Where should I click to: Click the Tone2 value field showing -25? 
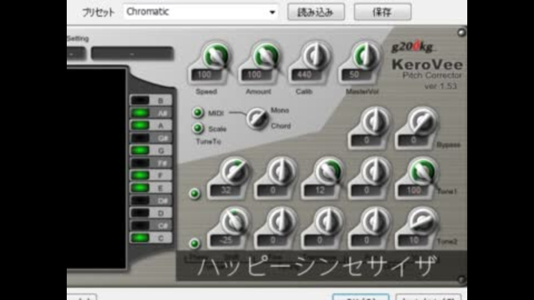pyautogui.click(x=225, y=241)
